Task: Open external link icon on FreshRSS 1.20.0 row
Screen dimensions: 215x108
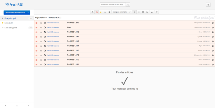Action: tap(213, 23)
